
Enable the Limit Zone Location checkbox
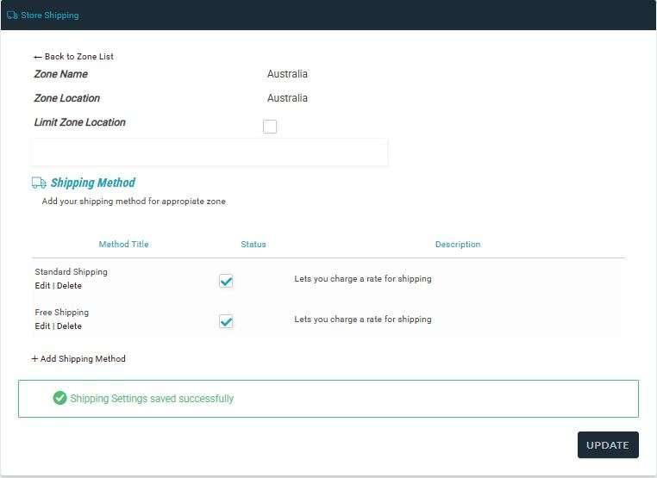tap(270, 127)
